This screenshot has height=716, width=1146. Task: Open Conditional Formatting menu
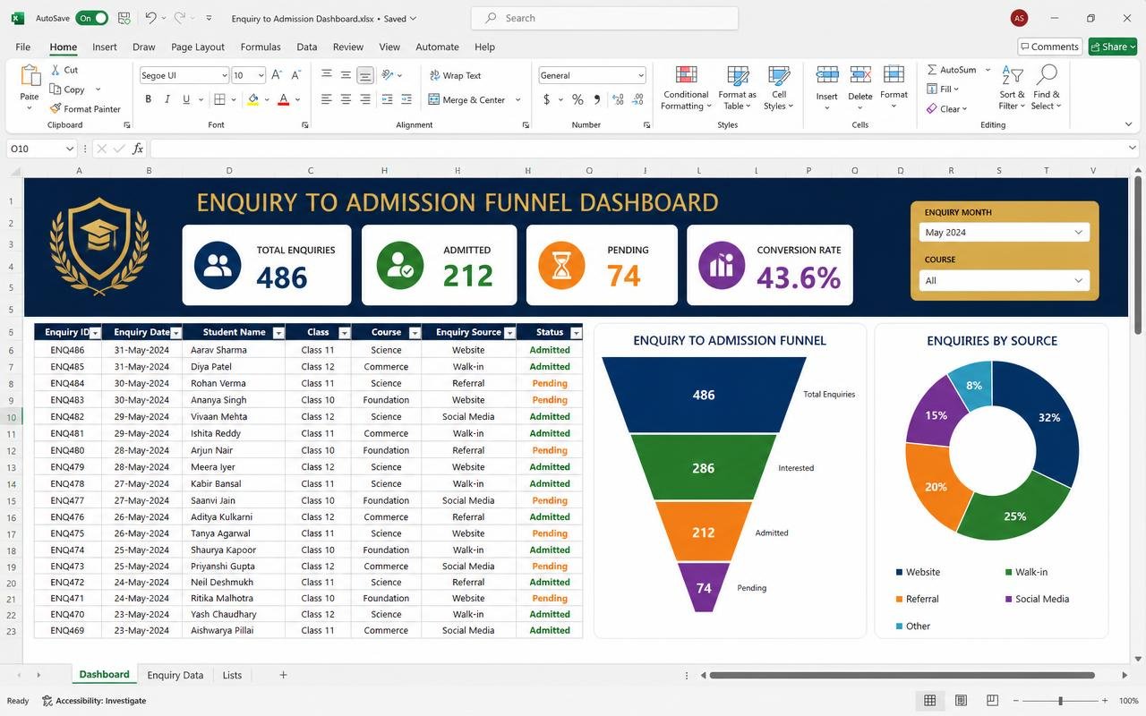(687, 88)
